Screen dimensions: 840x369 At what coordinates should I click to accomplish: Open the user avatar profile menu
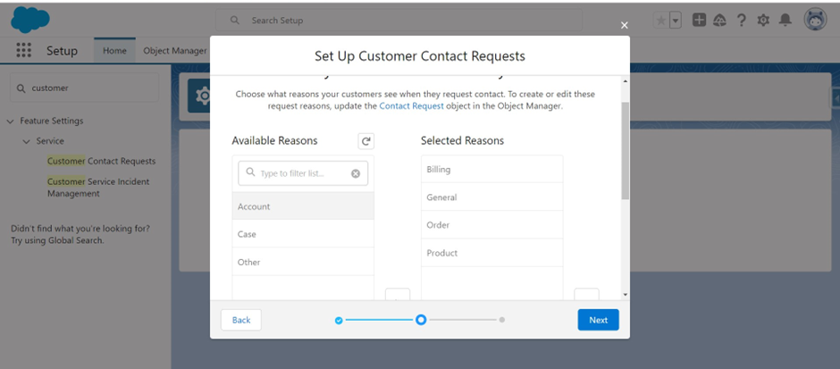coord(815,20)
